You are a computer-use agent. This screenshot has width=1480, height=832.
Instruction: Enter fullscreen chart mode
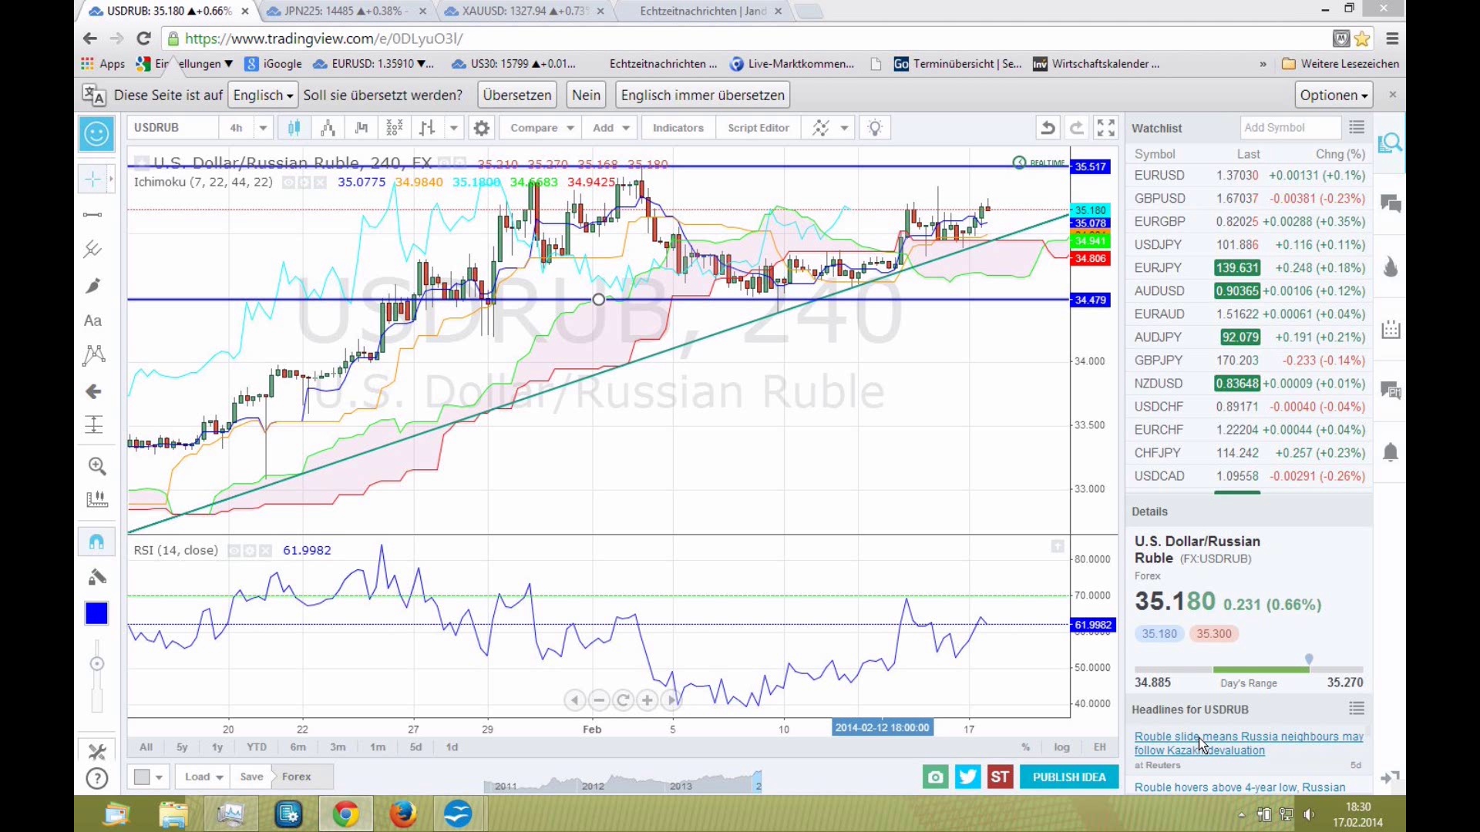(x=1106, y=128)
